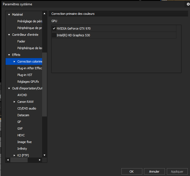
Task: Click the Appliquer button
Action: (x=177, y=172)
